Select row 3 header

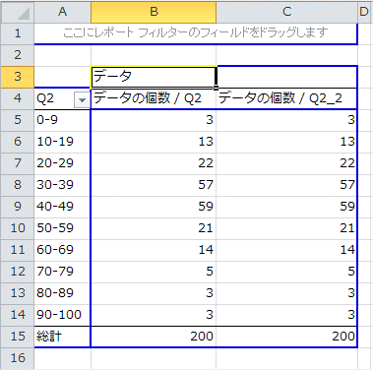[18, 77]
